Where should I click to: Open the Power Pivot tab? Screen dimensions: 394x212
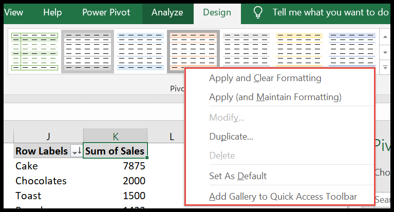(x=106, y=12)
